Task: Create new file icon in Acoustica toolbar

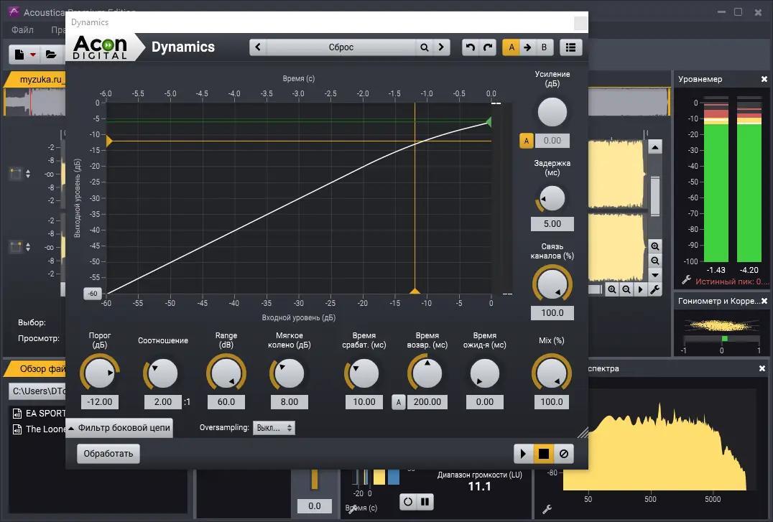Action: click(x=19, y=55)
